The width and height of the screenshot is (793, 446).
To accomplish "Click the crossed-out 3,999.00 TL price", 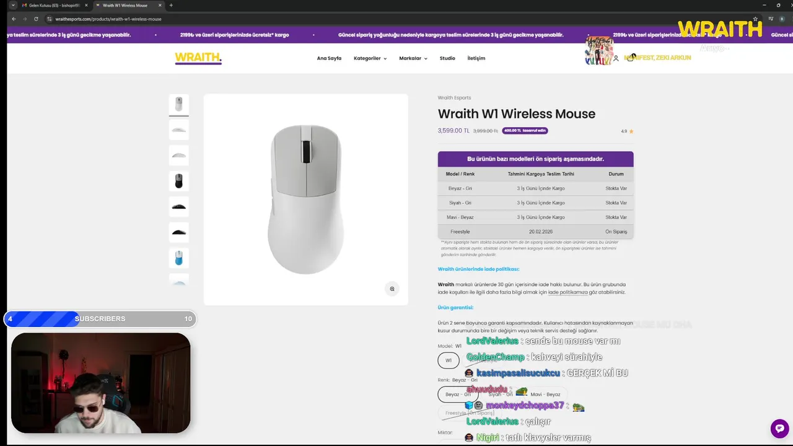I will click(x=485, y=131).
